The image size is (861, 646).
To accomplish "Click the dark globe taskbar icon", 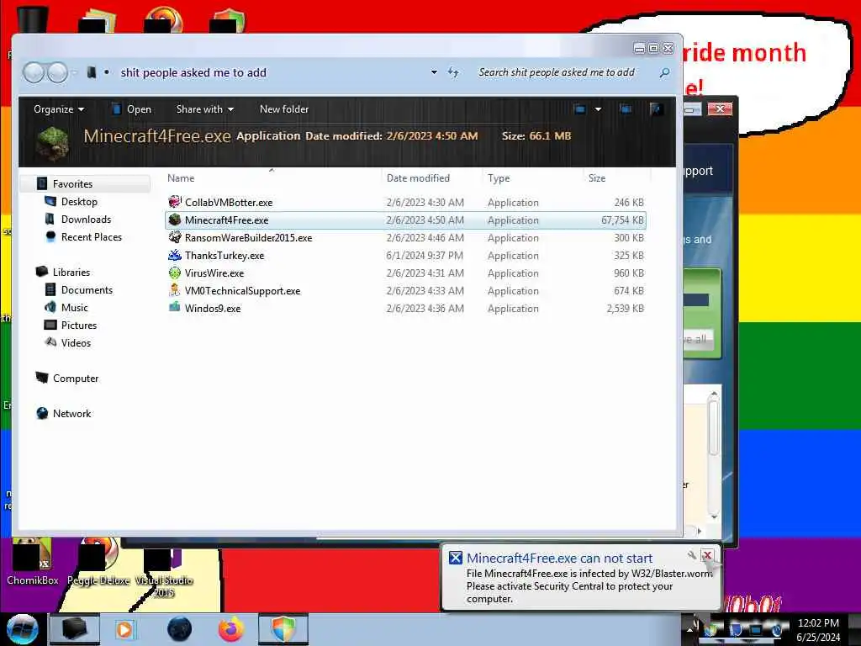I will [x=180, y=629].
